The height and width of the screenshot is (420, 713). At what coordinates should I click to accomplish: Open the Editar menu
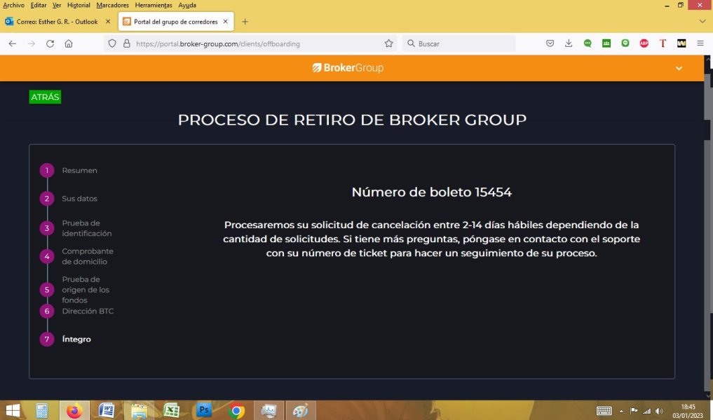click(x=38, y=5)
